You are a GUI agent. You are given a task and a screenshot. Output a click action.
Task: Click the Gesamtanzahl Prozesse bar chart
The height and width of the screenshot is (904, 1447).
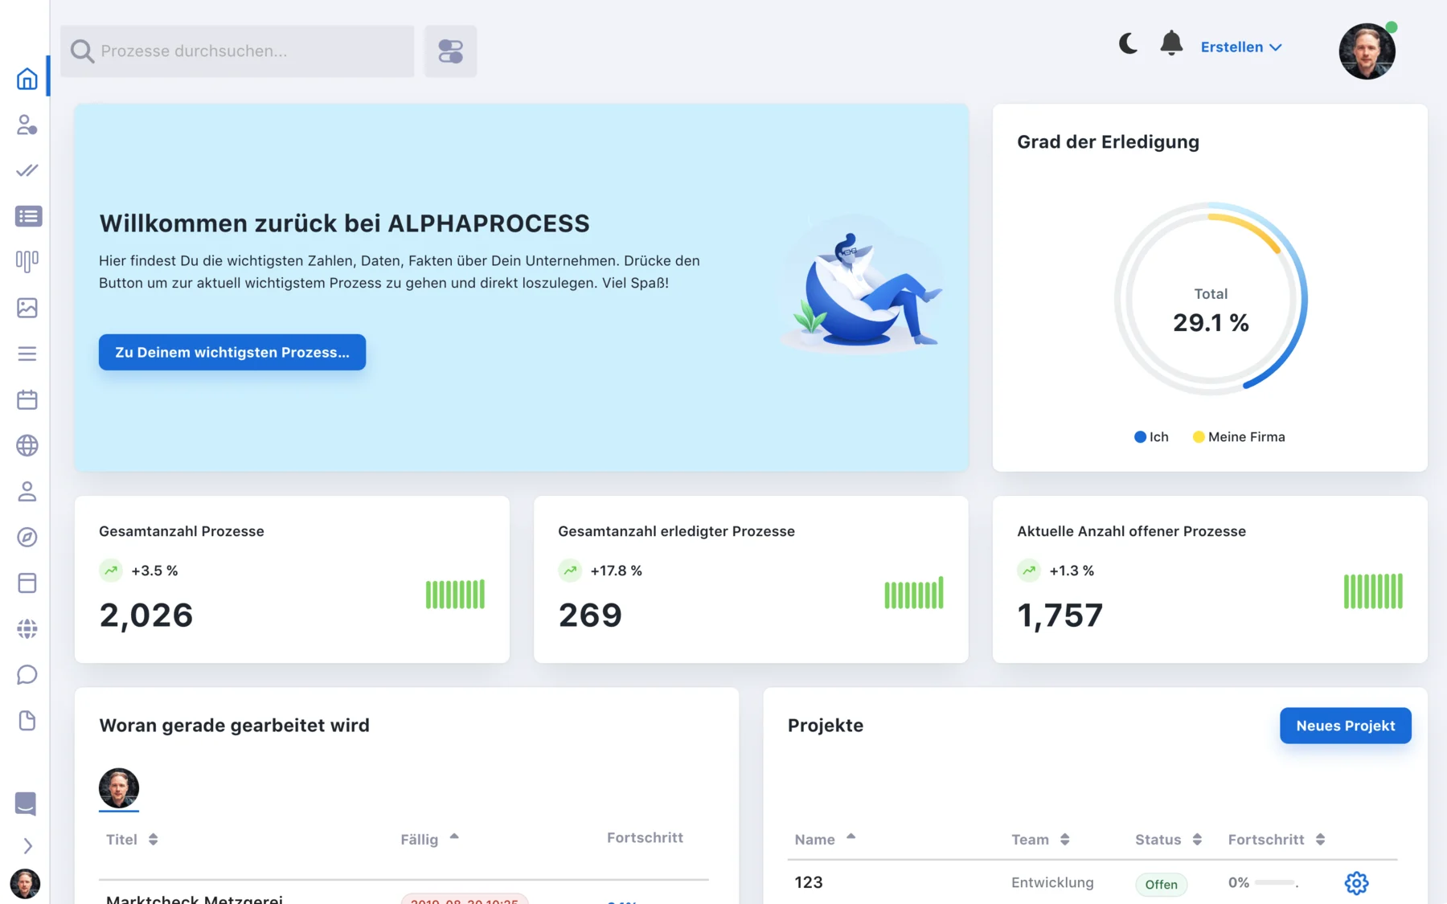click(x=455, y=595)
